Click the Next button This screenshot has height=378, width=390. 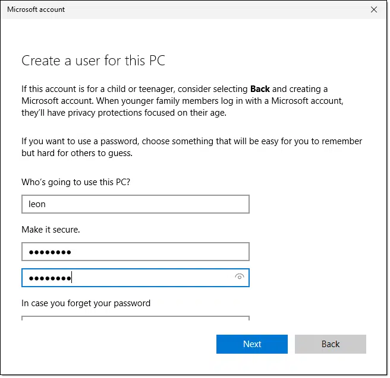click(x=252, y=344)
